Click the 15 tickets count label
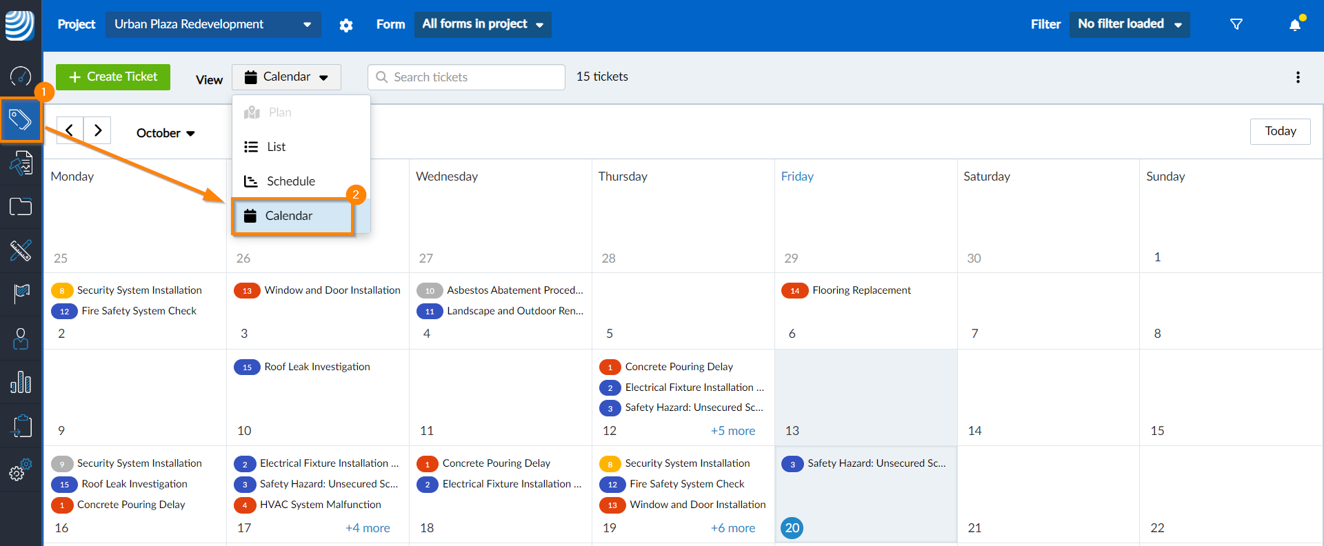The height and width of the screenshot is (546, 1324). tap(602, 77)
